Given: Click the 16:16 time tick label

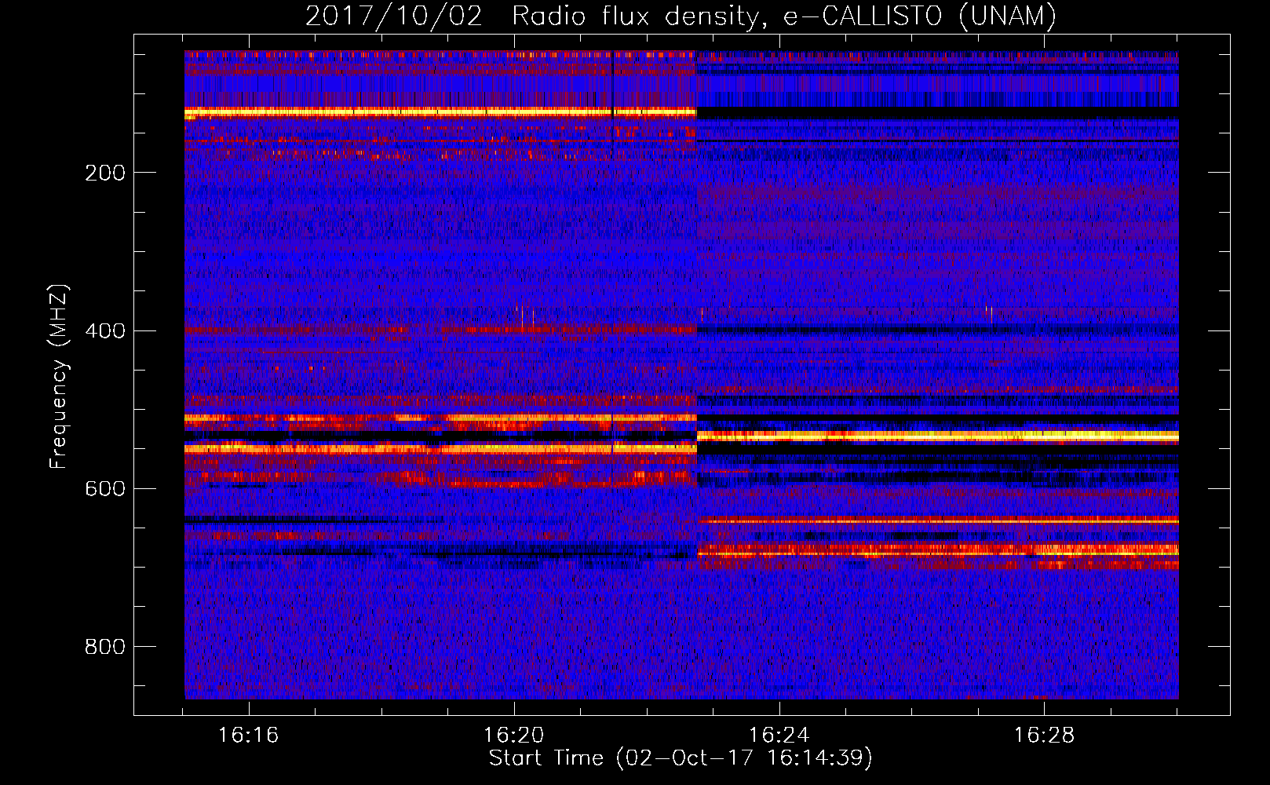Looking at the screenshot, I should point(248,736).
